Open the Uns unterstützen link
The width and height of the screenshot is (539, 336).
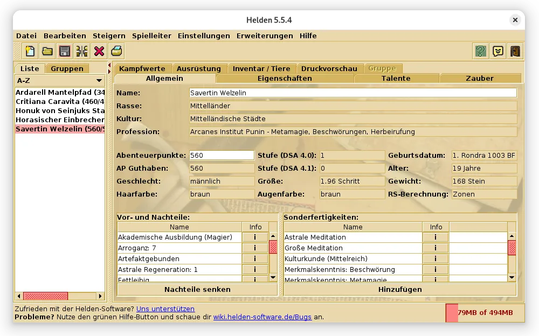coord(165,309)
